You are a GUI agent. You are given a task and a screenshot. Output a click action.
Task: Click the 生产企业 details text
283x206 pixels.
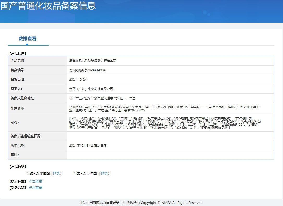[x=164, y=109]
